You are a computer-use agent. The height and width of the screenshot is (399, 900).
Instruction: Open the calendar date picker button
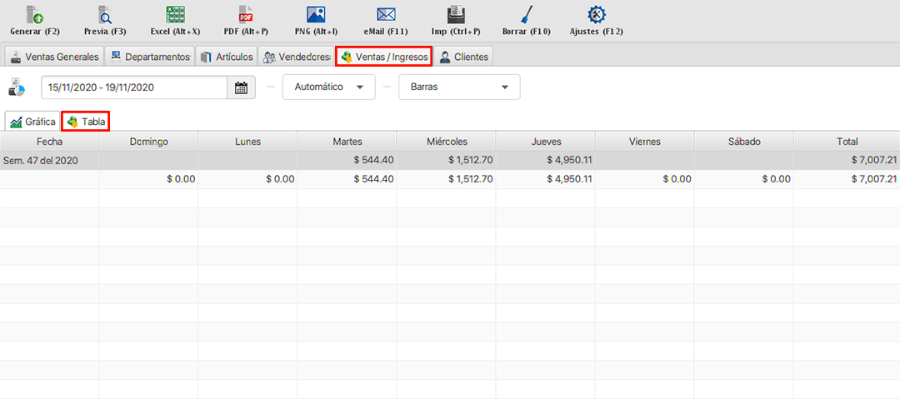[242, 87]
